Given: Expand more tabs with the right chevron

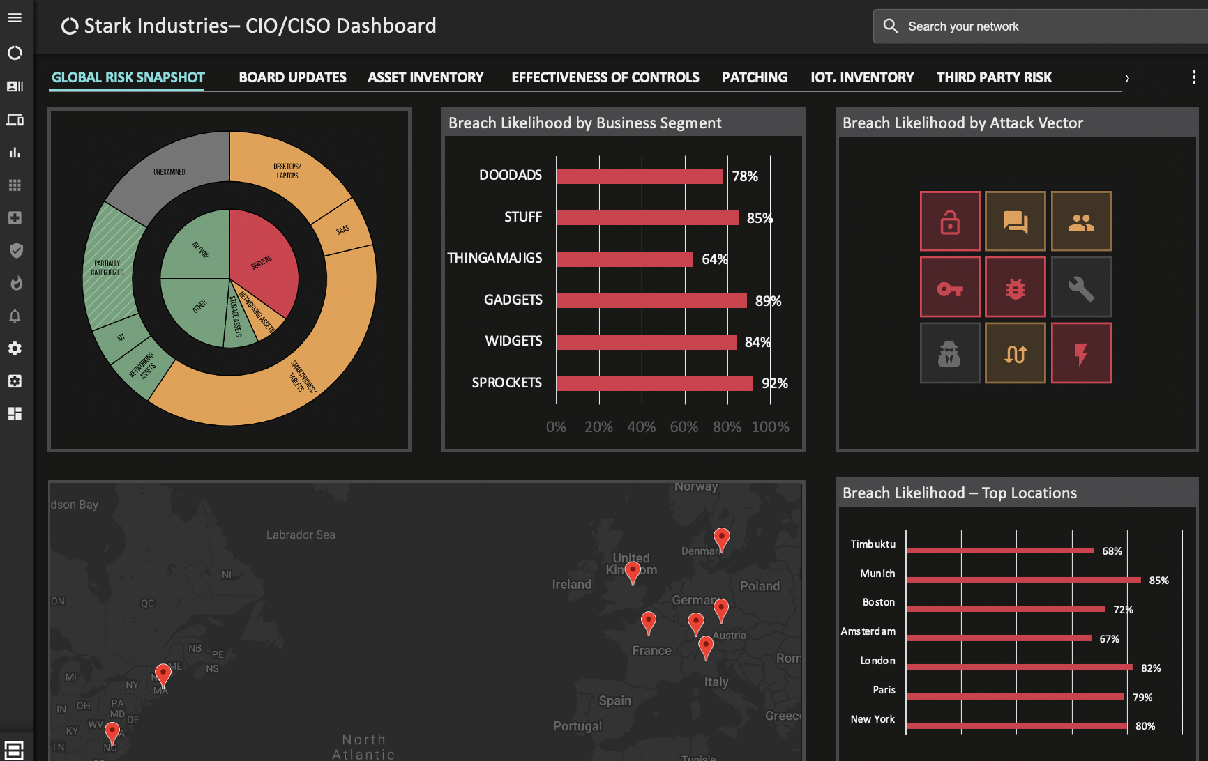Looking at the screenshot, I should tap(1126, 79).
